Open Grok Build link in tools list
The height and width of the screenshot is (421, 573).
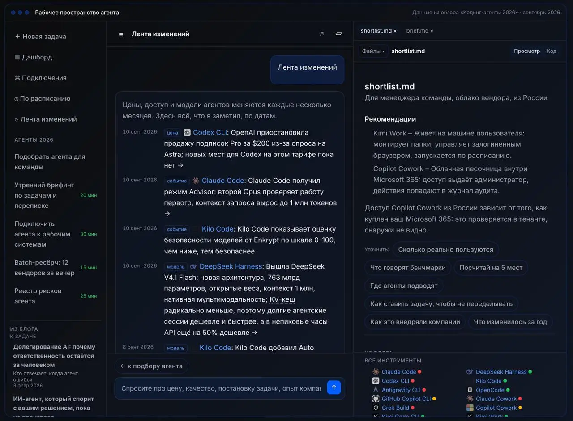click(x=395, y=408)
